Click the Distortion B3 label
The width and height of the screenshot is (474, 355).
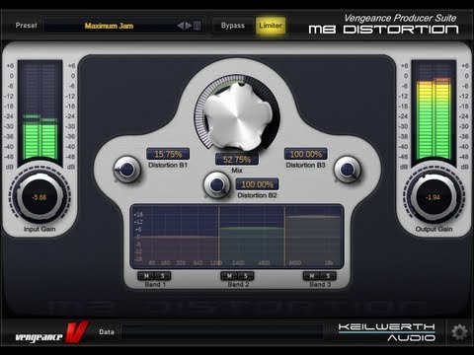(x=305, y=165)
